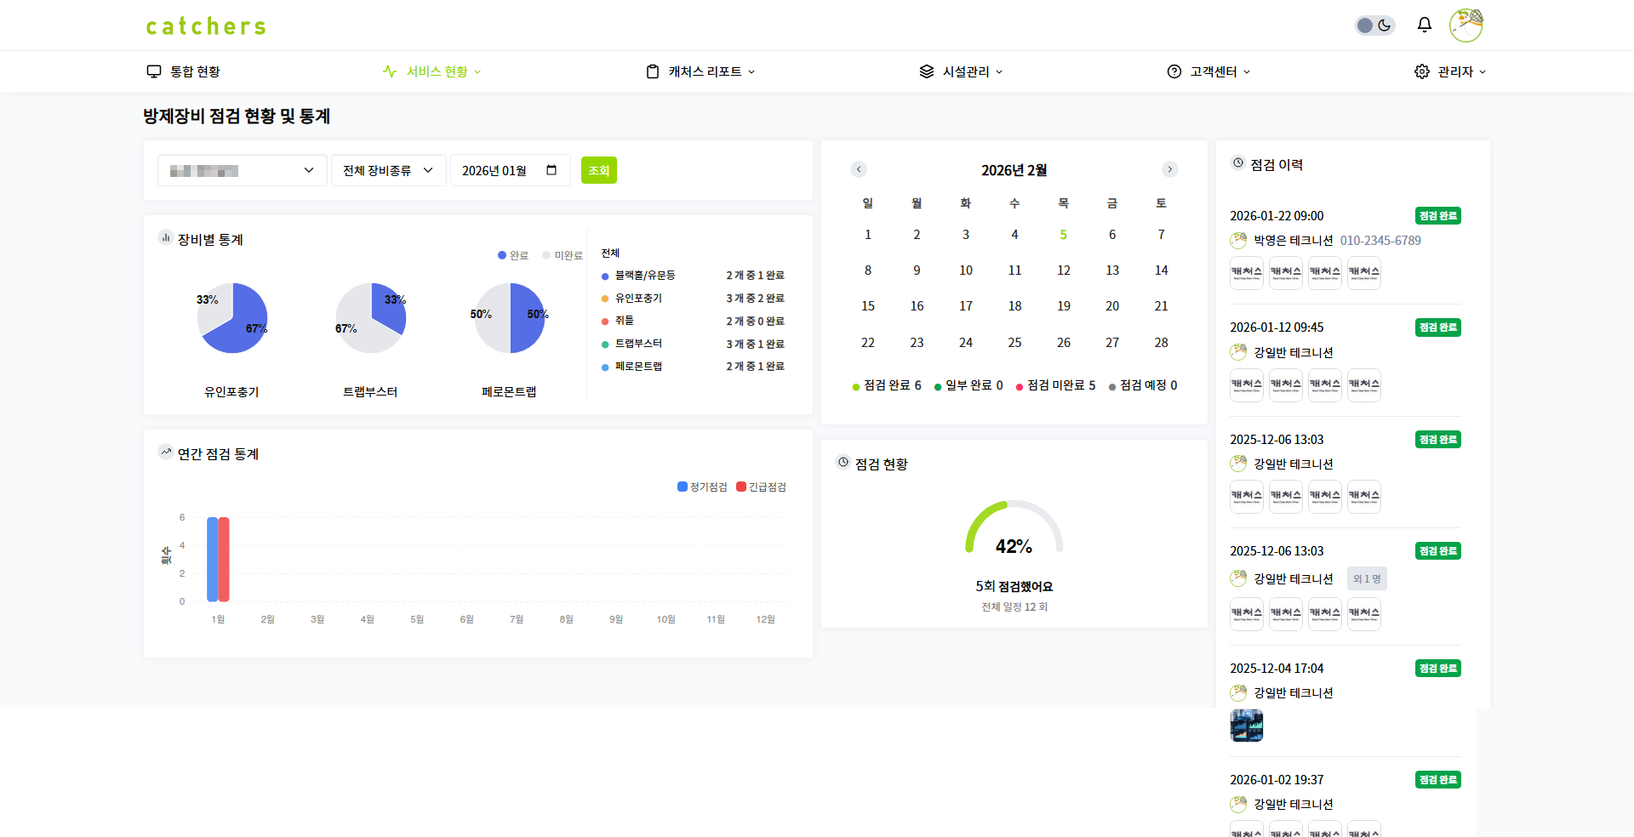The image size is (1634, 837).
Task: Click the catchers logo
Action: point(206,26)
